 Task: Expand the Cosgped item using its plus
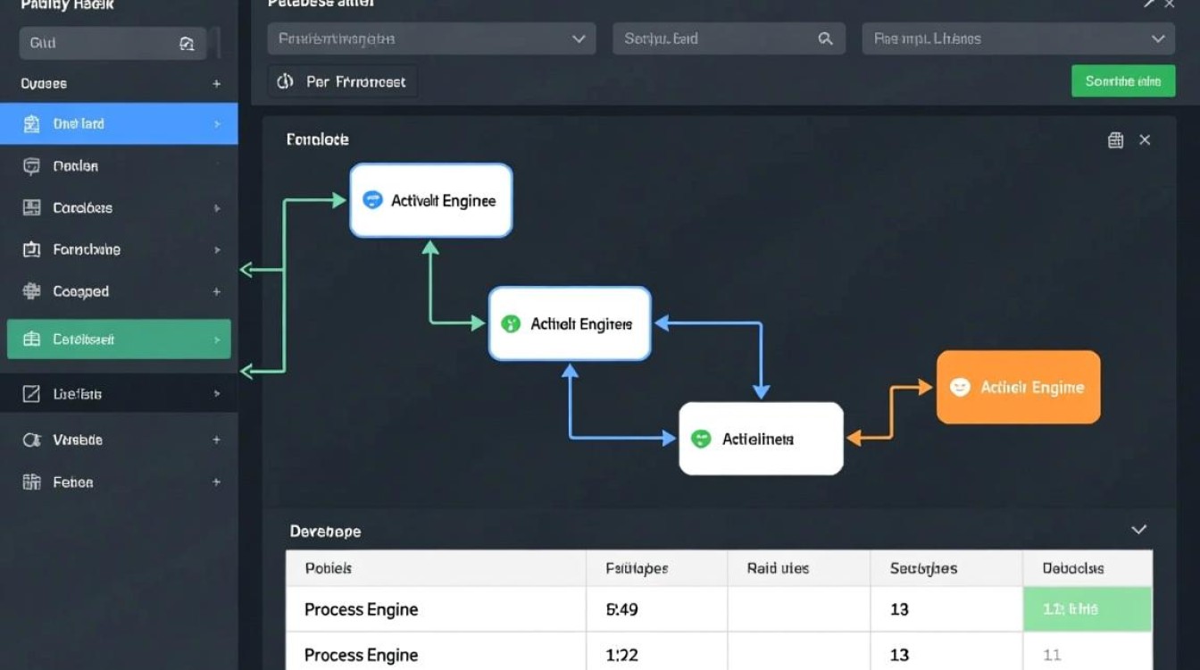point(216,292)
